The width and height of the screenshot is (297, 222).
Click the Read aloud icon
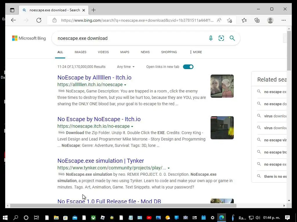219,20
